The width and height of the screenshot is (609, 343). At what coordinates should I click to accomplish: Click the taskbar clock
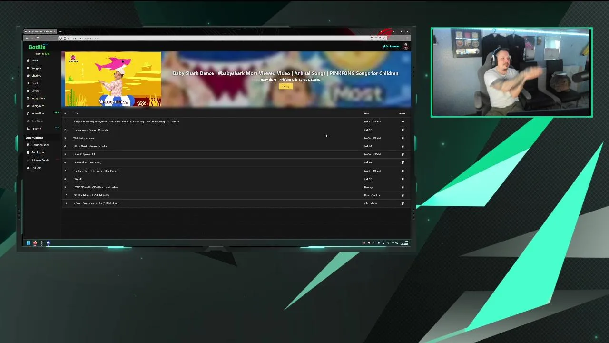coord(404,243)
